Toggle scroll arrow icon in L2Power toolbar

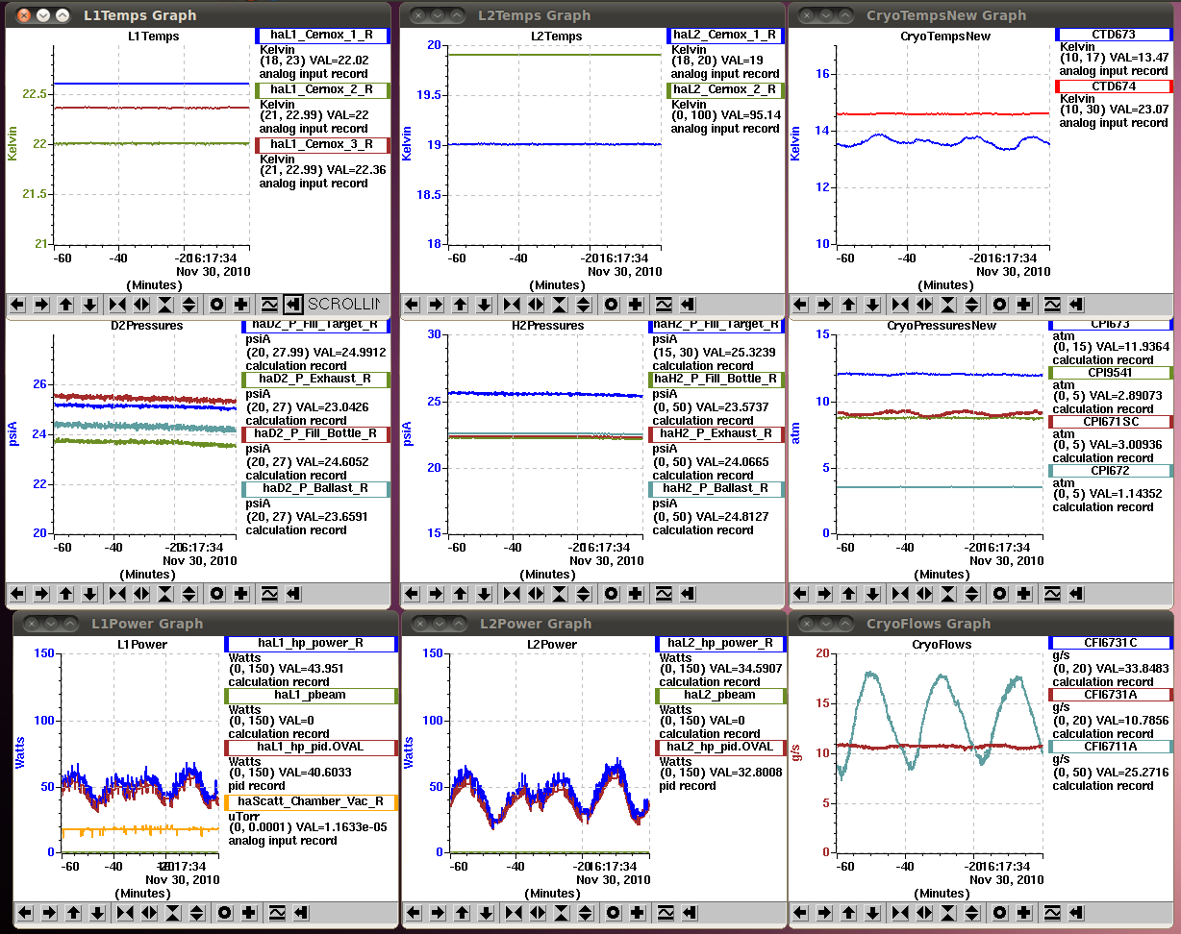pos(688,913)
